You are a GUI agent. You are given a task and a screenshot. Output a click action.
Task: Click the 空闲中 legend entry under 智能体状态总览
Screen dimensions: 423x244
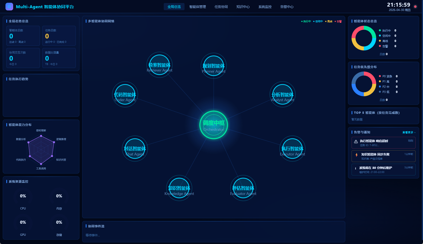point(387,36)
